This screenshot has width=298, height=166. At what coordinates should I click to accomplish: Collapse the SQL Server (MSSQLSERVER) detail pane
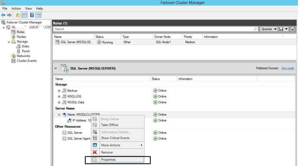(x=56, y=68)
